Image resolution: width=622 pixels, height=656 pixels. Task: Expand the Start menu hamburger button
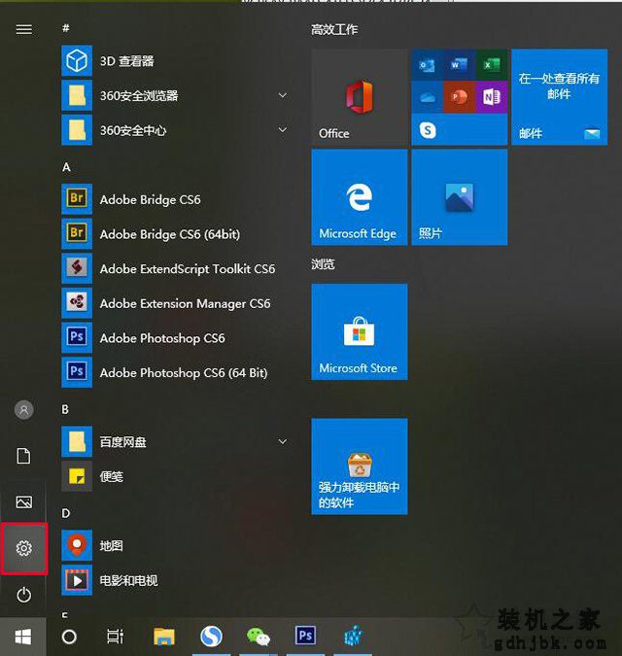24,29
